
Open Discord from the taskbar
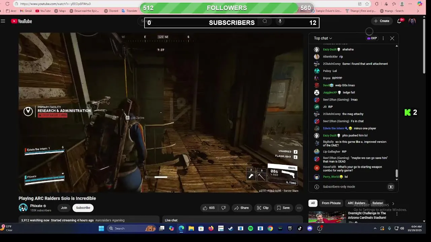coord(310,229)
